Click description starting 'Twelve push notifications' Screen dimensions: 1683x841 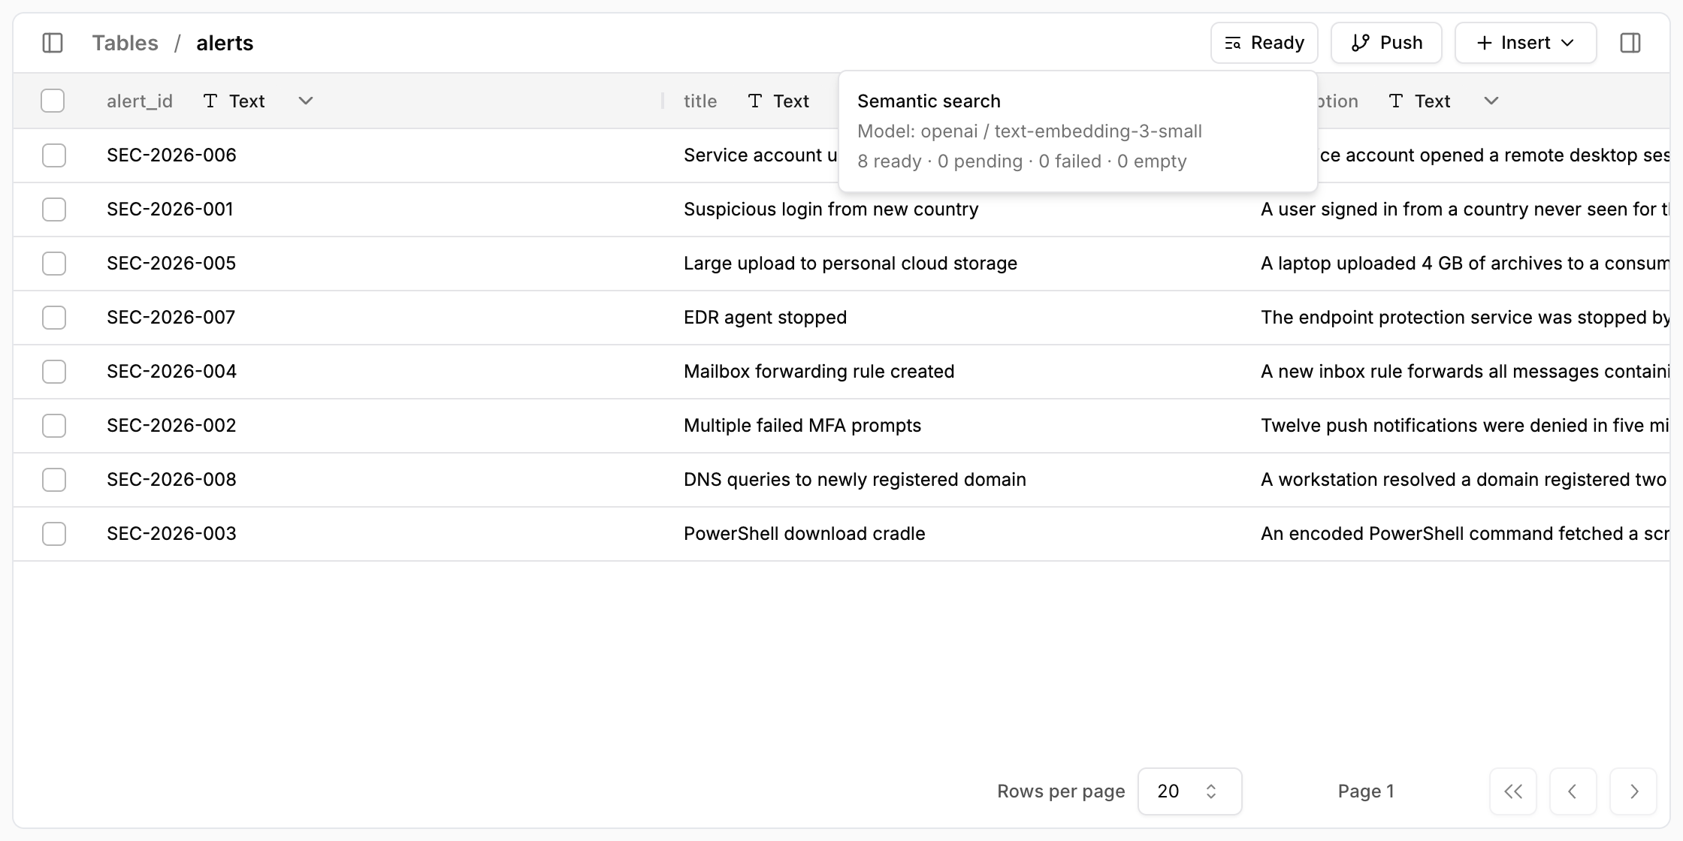coord(1465,426)
